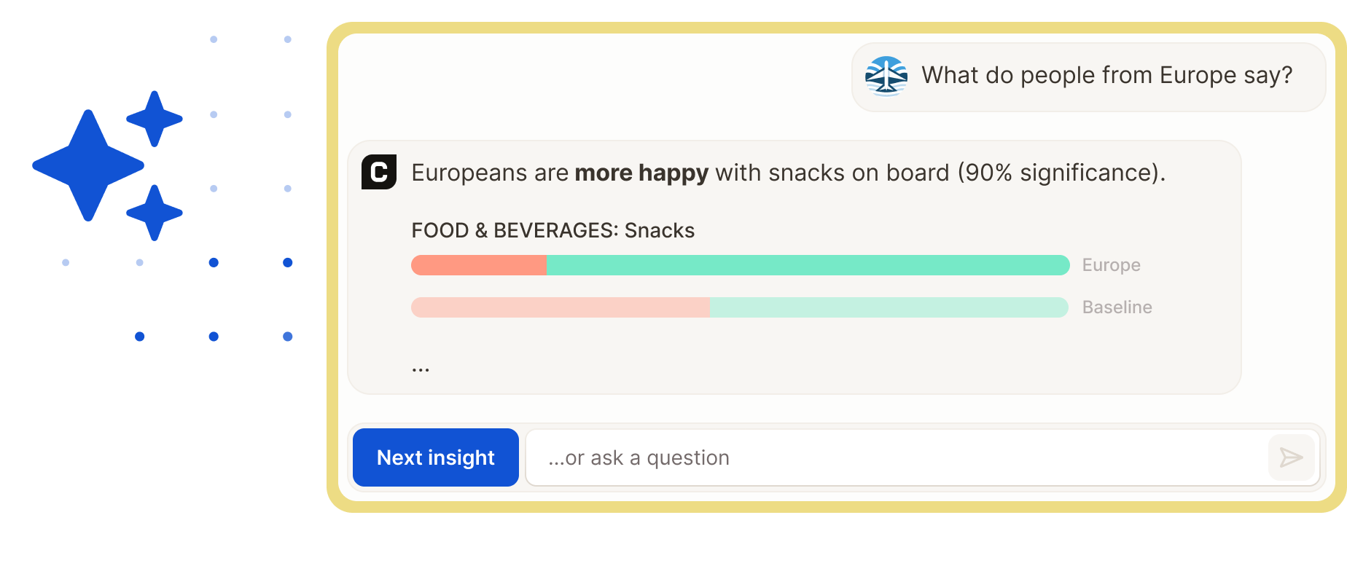This screenshot has width=1347, height=574.
Task: Click the send arrow icon
Action: [x=1291, y=457]
